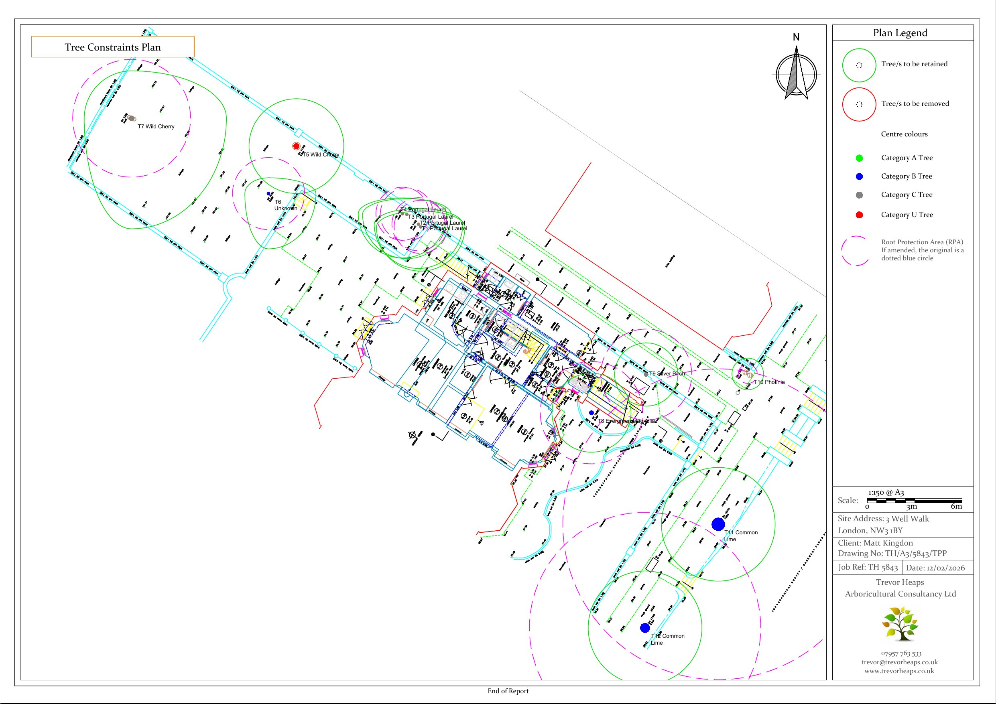Click the green 'Tree/s to be retained' circle
The height and width of the screenshot is (704, 996).
pos(859,65)
